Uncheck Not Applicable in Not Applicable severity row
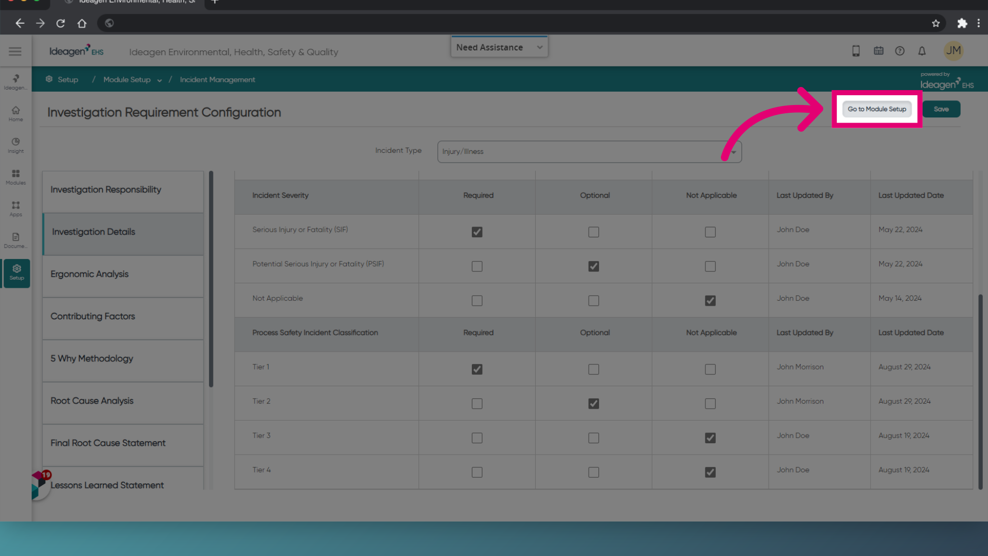Screen dimensions: 988x556 pos(710,301)
